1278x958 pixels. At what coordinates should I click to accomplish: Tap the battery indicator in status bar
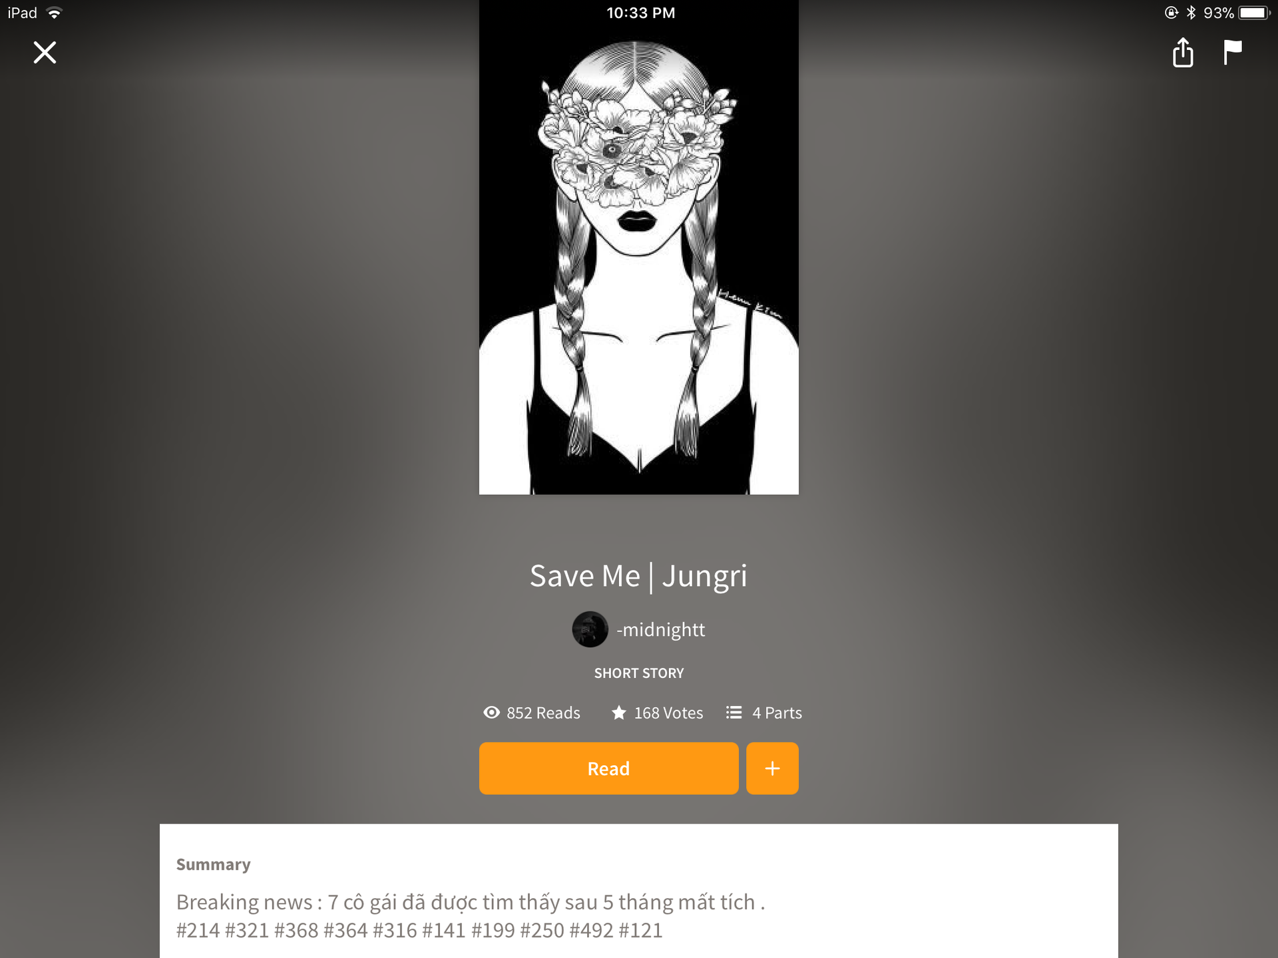1255,13
